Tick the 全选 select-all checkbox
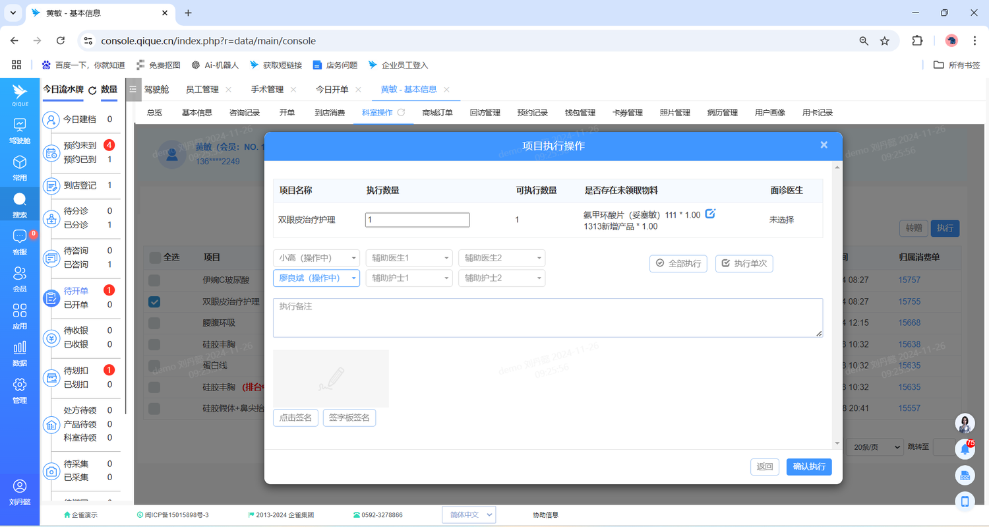 coord(154,257)
